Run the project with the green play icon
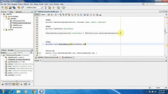168x94 pixels. pyautogui.click(x=54, y=8)
